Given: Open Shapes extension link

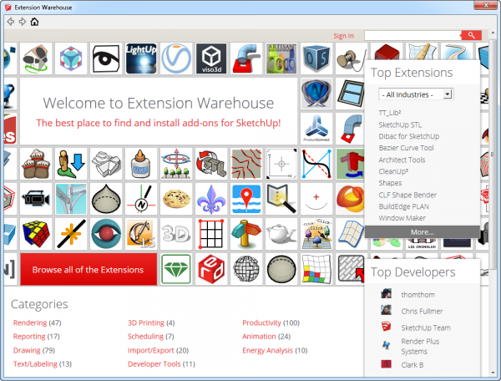Looking at the screenshot, I should (390, 183).
